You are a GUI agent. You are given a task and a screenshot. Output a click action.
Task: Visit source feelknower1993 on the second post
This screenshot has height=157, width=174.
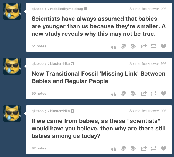[148, 64]
